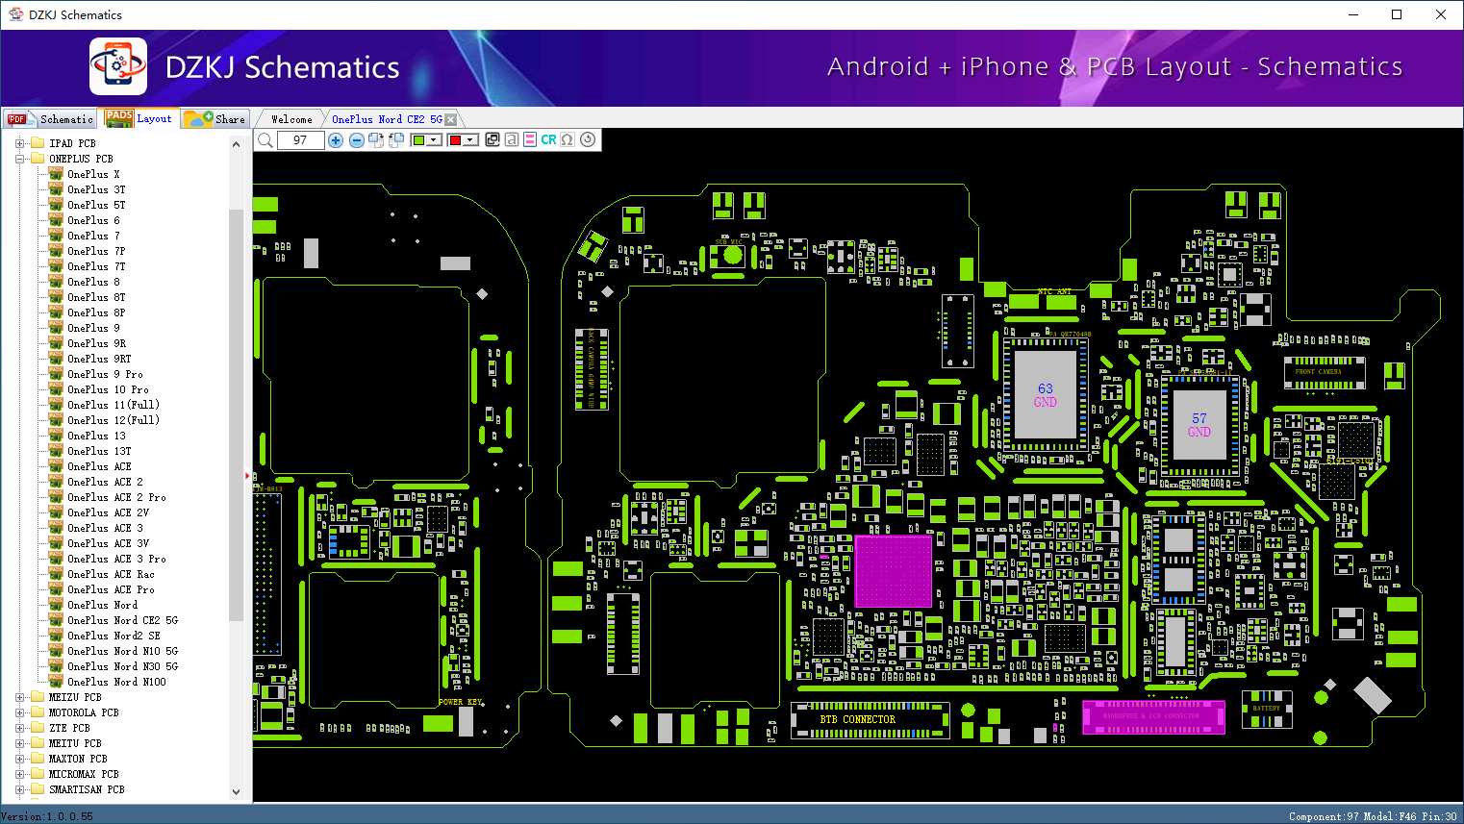Switch to the Share tab
1464x824 pixels.
(215, 119)
